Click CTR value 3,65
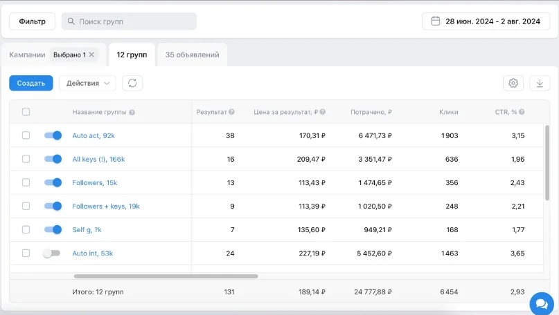 pyautogui.click(x=517, y=253)
